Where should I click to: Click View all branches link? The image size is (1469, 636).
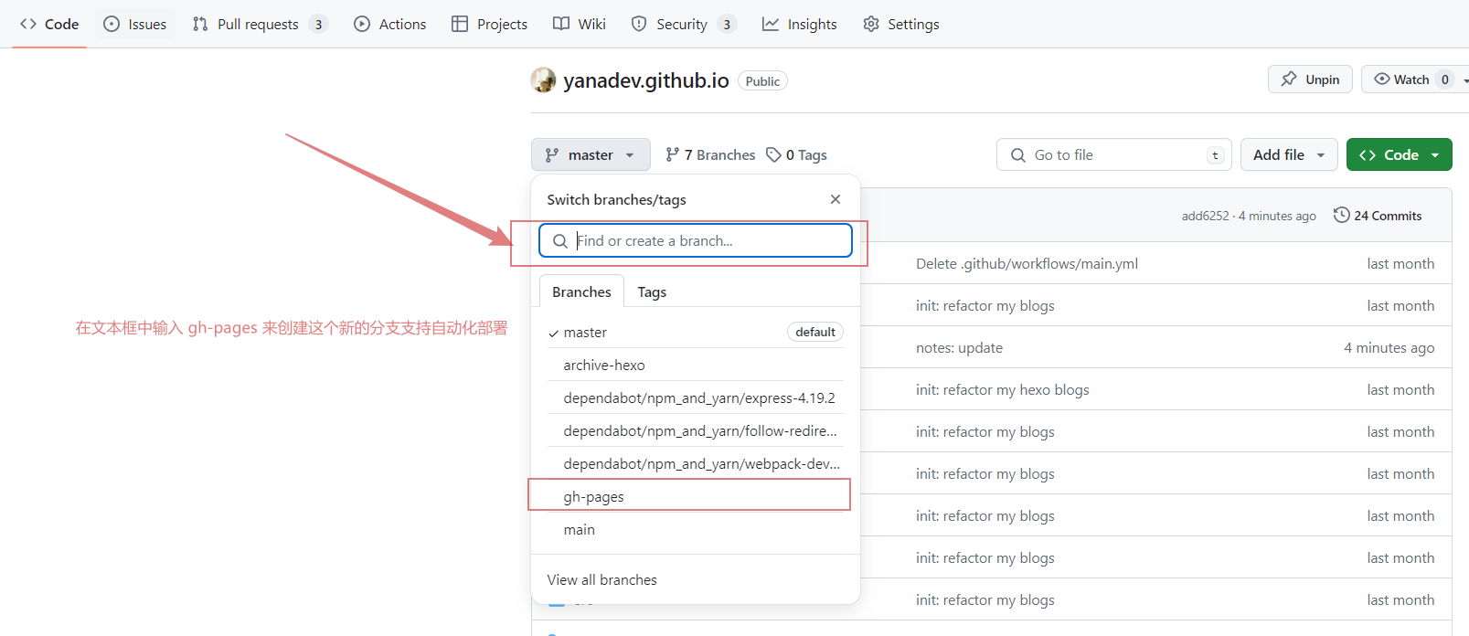pyautogui.click(x=601, y=579)
